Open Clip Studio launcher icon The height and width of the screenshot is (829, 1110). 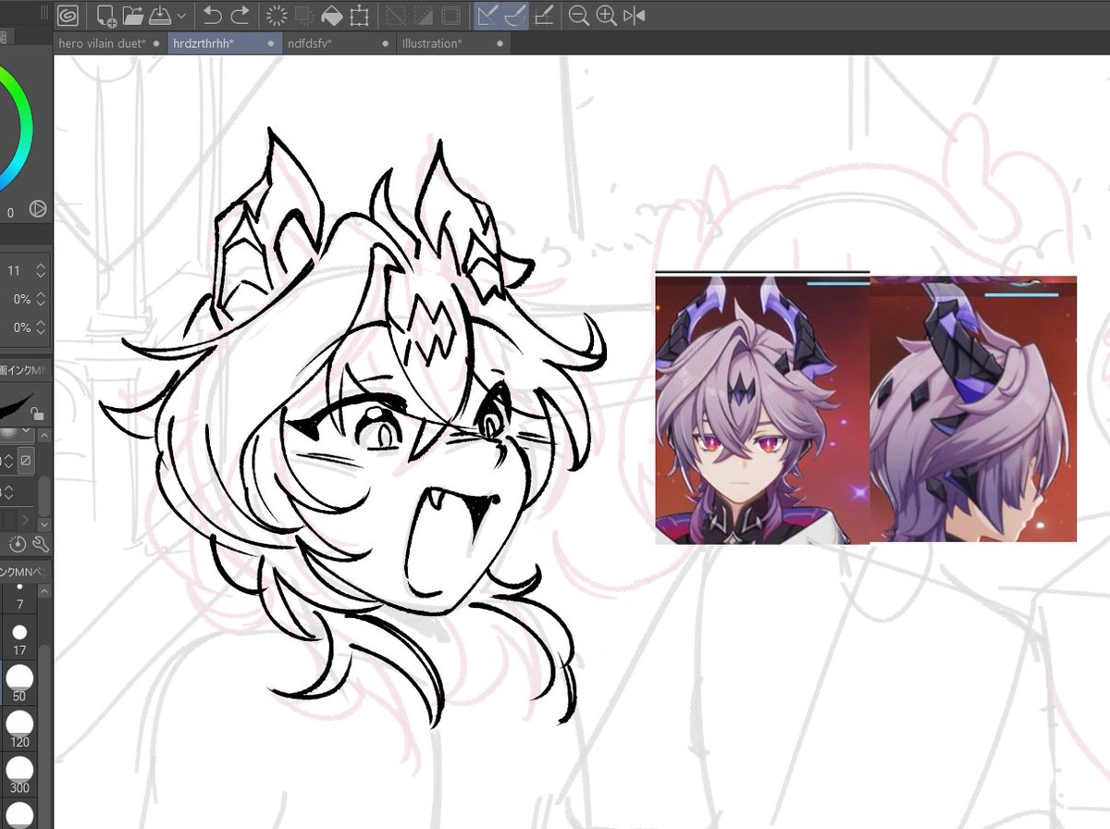[68, 15]
